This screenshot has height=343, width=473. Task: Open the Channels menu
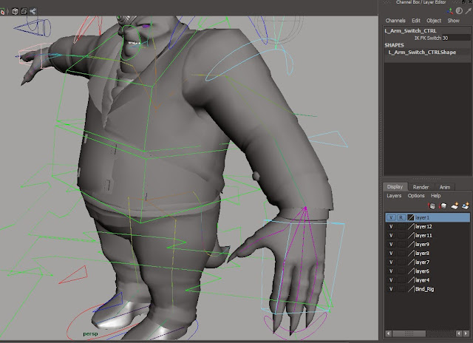[395, 21]
